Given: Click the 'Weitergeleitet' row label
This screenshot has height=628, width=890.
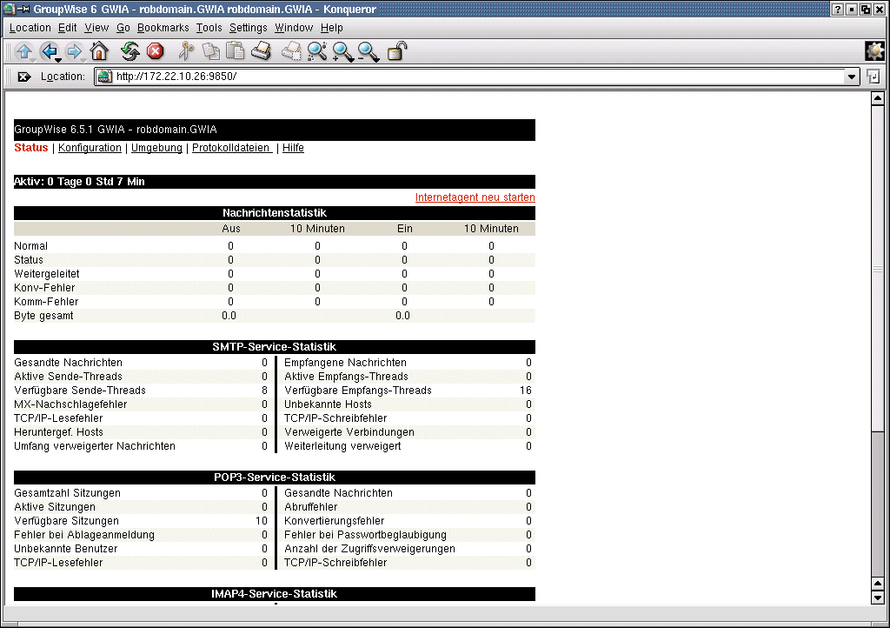Looking at the screenshot, I should (x=47, y=274).
